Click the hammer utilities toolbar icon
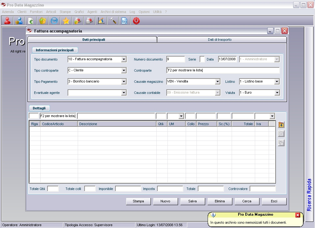 pos(113,21)
